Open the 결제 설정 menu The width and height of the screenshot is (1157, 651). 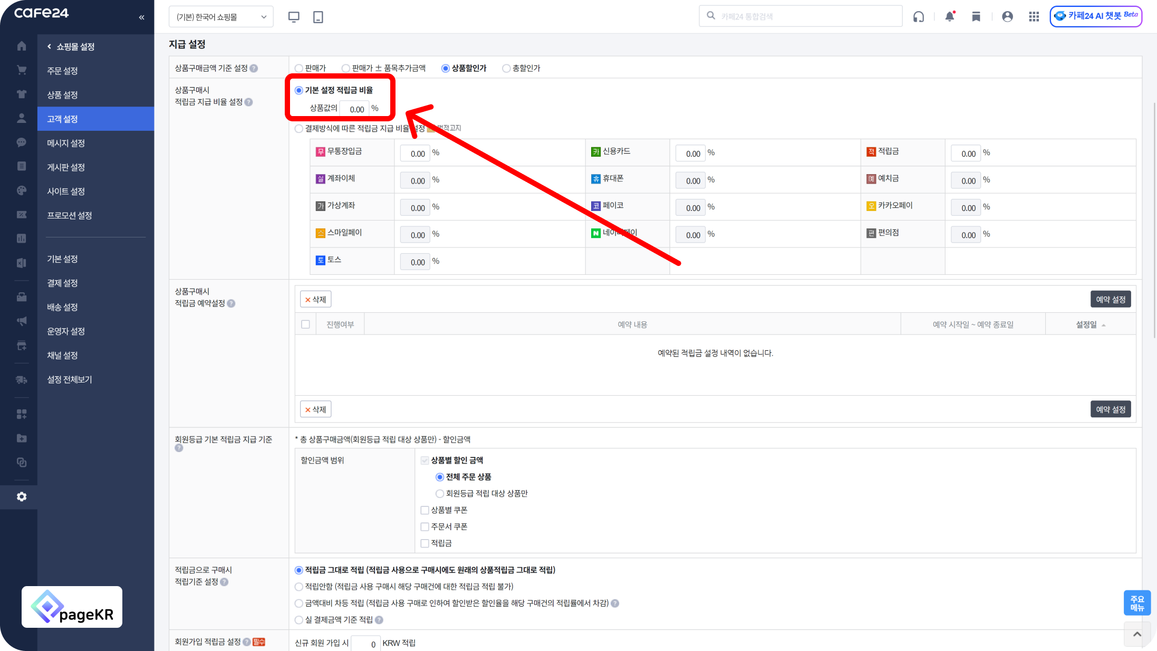click(x=62, y=283)
